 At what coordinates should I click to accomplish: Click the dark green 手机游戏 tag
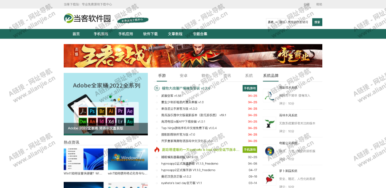250,88
